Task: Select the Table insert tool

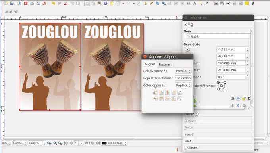Action: coord(112,3)
